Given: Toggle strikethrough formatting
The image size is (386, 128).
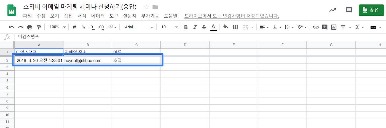Looking at the screenshot, I should [x=204, y=27].
